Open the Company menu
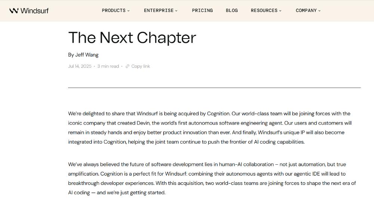 pos(306,10)
